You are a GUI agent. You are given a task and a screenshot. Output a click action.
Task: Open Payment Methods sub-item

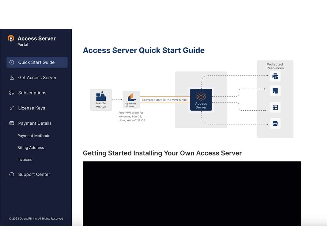click(34, 136)
